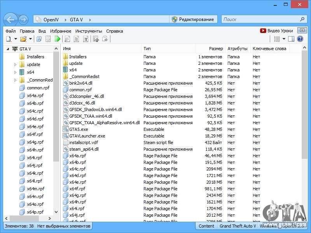This screenshot has width=311, height=233.
Task: Click the GTAVLauncher.exe file icon
Action: click(65, 136)
